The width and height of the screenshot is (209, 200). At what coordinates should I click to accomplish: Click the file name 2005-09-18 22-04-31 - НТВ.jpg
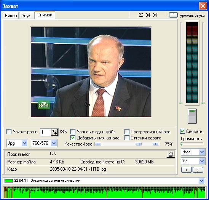(78, 169)
